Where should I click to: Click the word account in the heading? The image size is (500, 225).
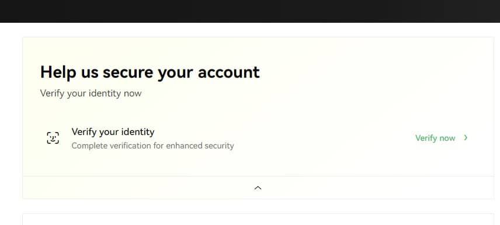click(x=228, y=73)
